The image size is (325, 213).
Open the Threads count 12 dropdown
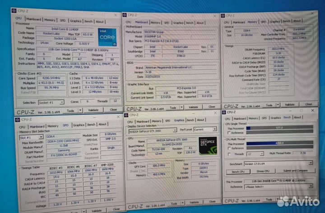coord(255,154)
